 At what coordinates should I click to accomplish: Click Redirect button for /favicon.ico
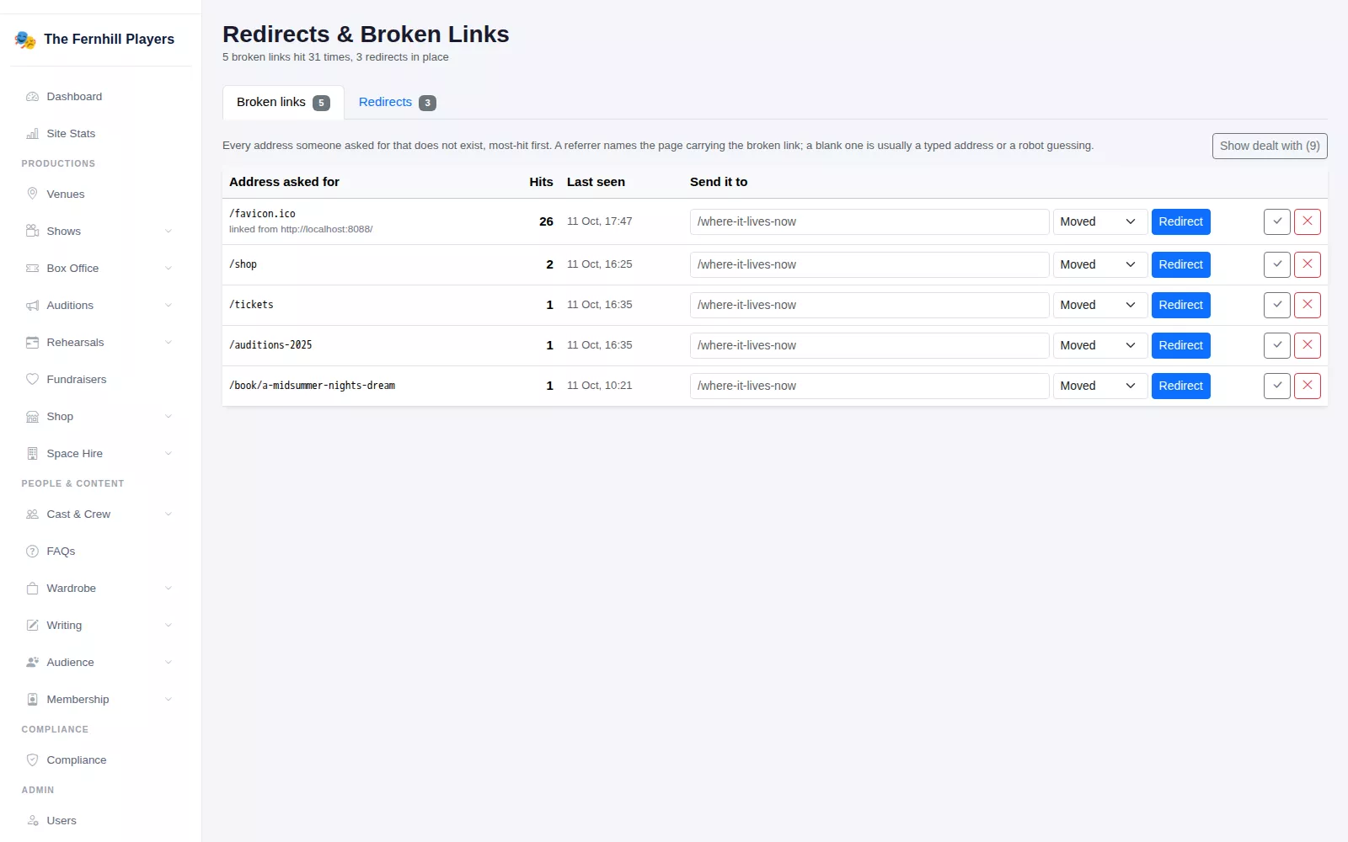coord(1180,221)
